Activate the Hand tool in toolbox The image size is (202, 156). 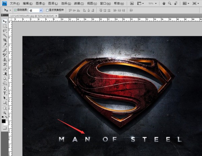tap(5, 108)
